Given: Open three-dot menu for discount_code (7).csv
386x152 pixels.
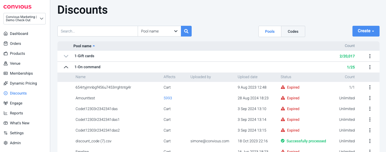Looking at the screenshot, I should point(370,141).
